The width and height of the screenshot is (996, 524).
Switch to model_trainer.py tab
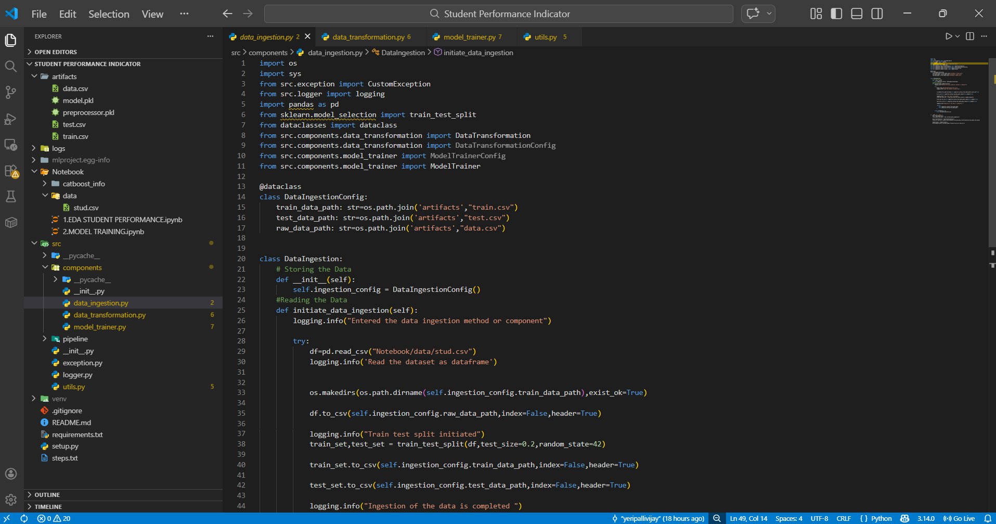tap(469, 37)
